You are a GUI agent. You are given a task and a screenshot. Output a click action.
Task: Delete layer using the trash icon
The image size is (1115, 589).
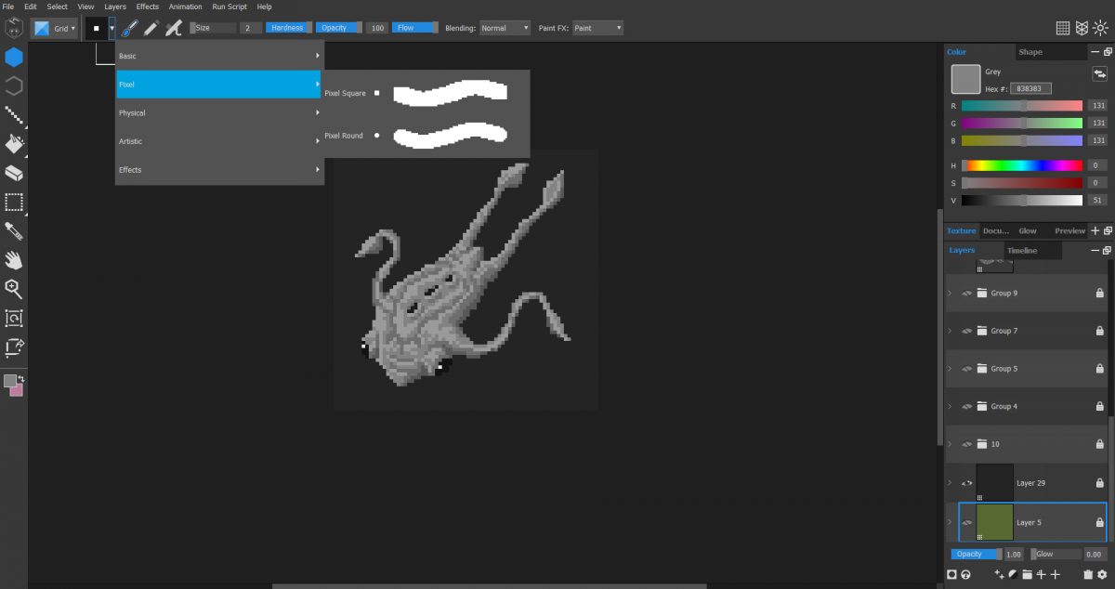1088,573
